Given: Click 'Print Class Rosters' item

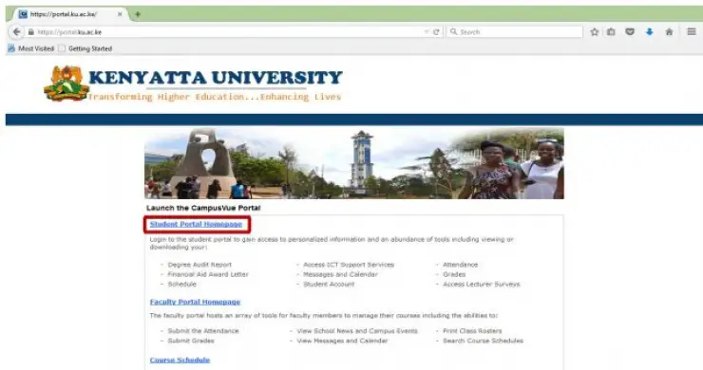Looking at the screenshot, I should (472, 331).
